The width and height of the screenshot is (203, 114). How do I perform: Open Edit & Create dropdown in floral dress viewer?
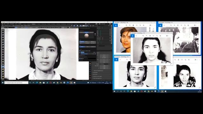(196, 60)
